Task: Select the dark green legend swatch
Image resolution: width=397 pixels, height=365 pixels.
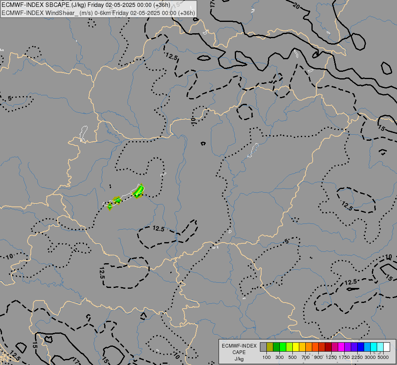Action: coord(277,347)
